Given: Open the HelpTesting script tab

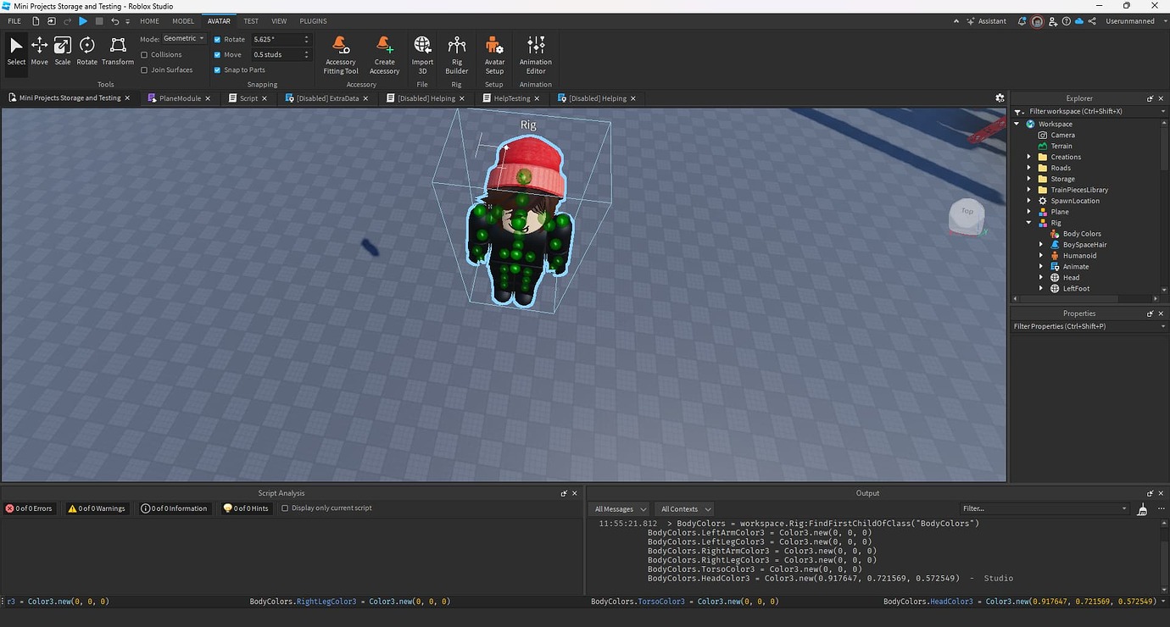Looking at the screenshot, I should click(x=512, y=98).
